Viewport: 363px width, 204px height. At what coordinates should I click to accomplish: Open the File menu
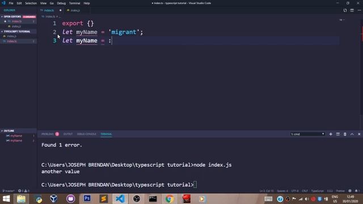point(11,3)
